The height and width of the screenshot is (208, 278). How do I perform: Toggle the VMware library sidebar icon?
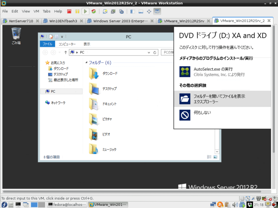pyautogui.click(x=132, y=11)
